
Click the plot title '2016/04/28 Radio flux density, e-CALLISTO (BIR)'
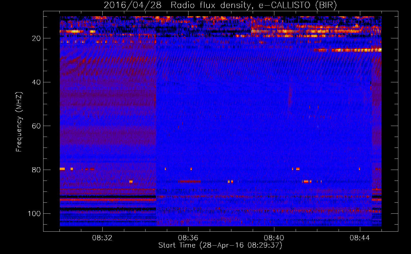[x=220, y=5]
